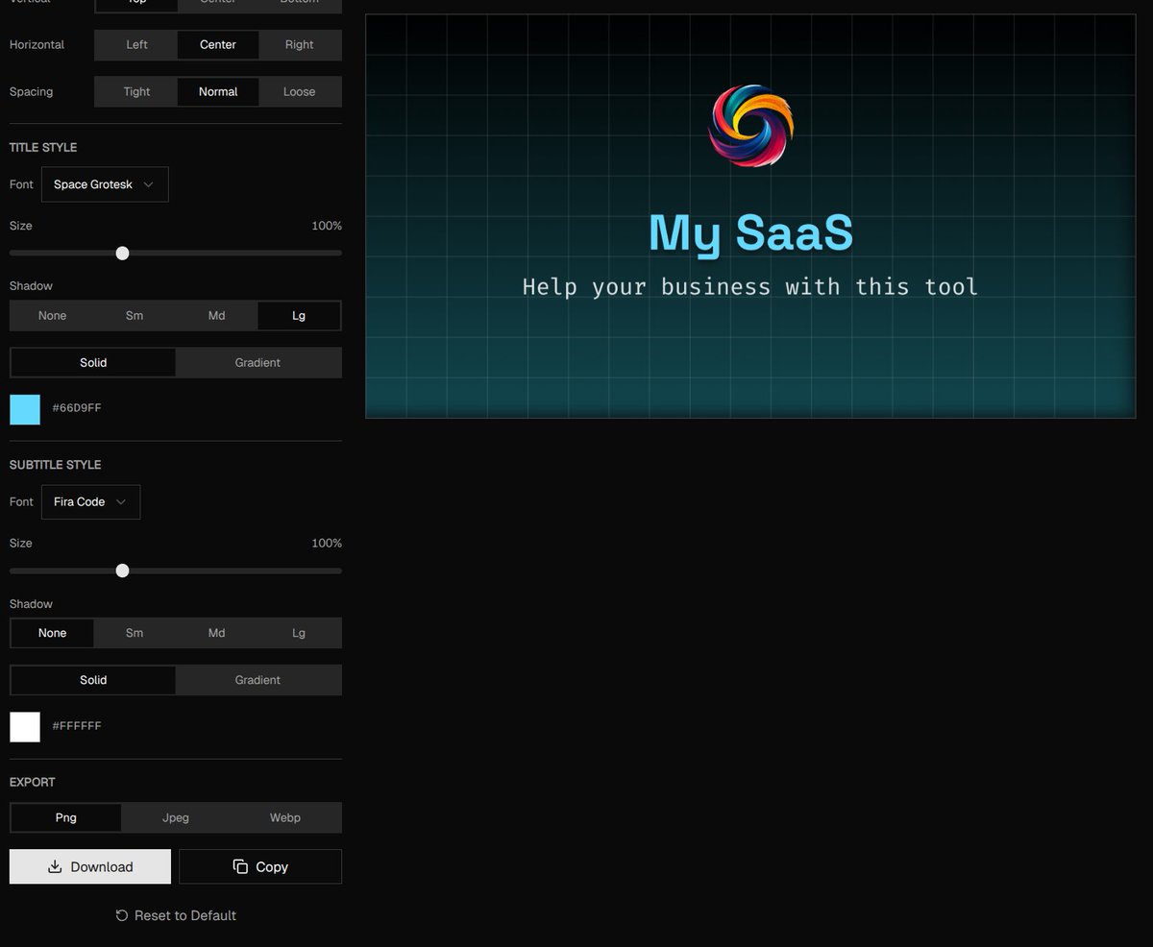
Task: Click the subtitle text 'Help your business with this tool'
Action: click(750, 286)
